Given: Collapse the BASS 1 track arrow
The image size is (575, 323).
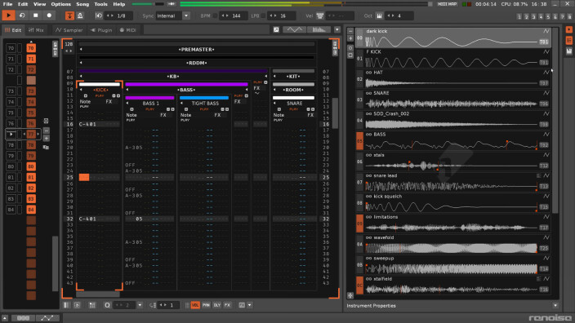Looking at the screenshot, I should [x=127, y=104].
